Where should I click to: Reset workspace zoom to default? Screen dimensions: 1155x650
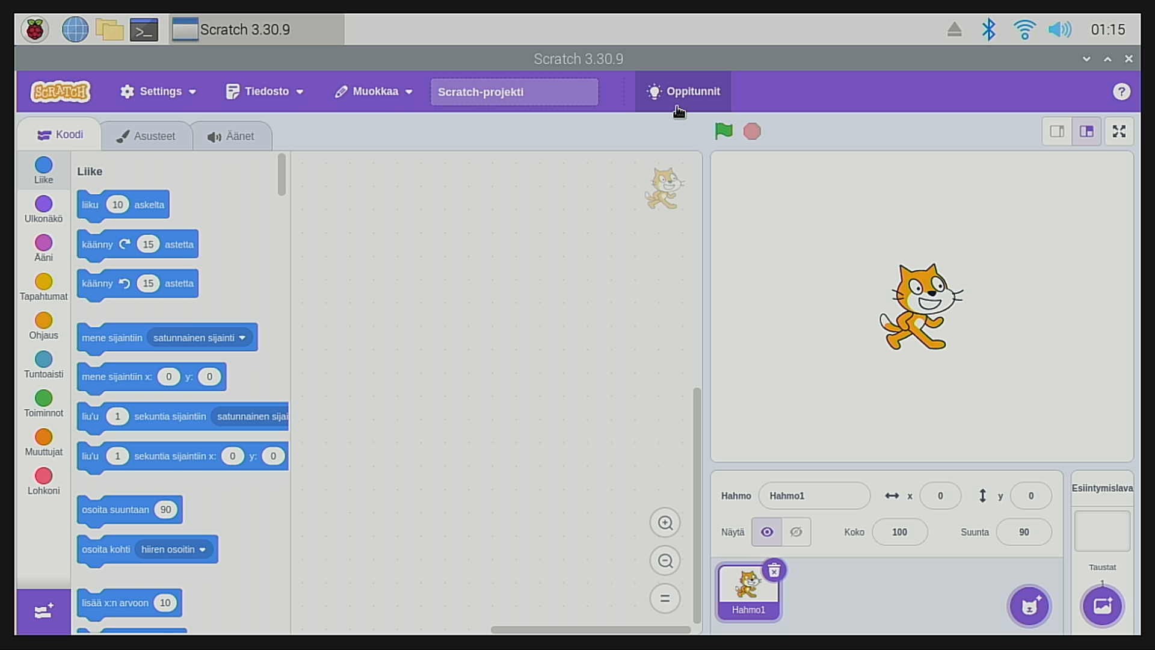[x=665, y=598]
